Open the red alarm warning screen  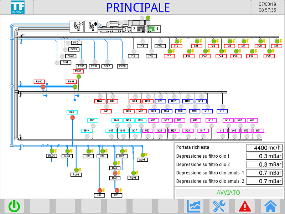tap(244, 206)
